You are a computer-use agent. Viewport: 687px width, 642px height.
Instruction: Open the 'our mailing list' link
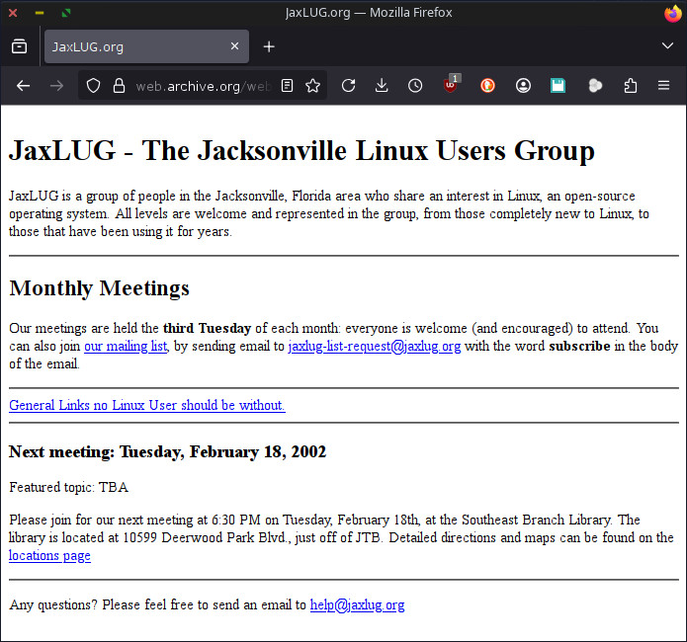click(x=126, y=347)
